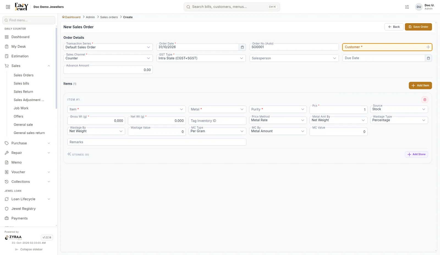Open the Transaction Series dropdown
440x255 pixels.
[108, 47]
